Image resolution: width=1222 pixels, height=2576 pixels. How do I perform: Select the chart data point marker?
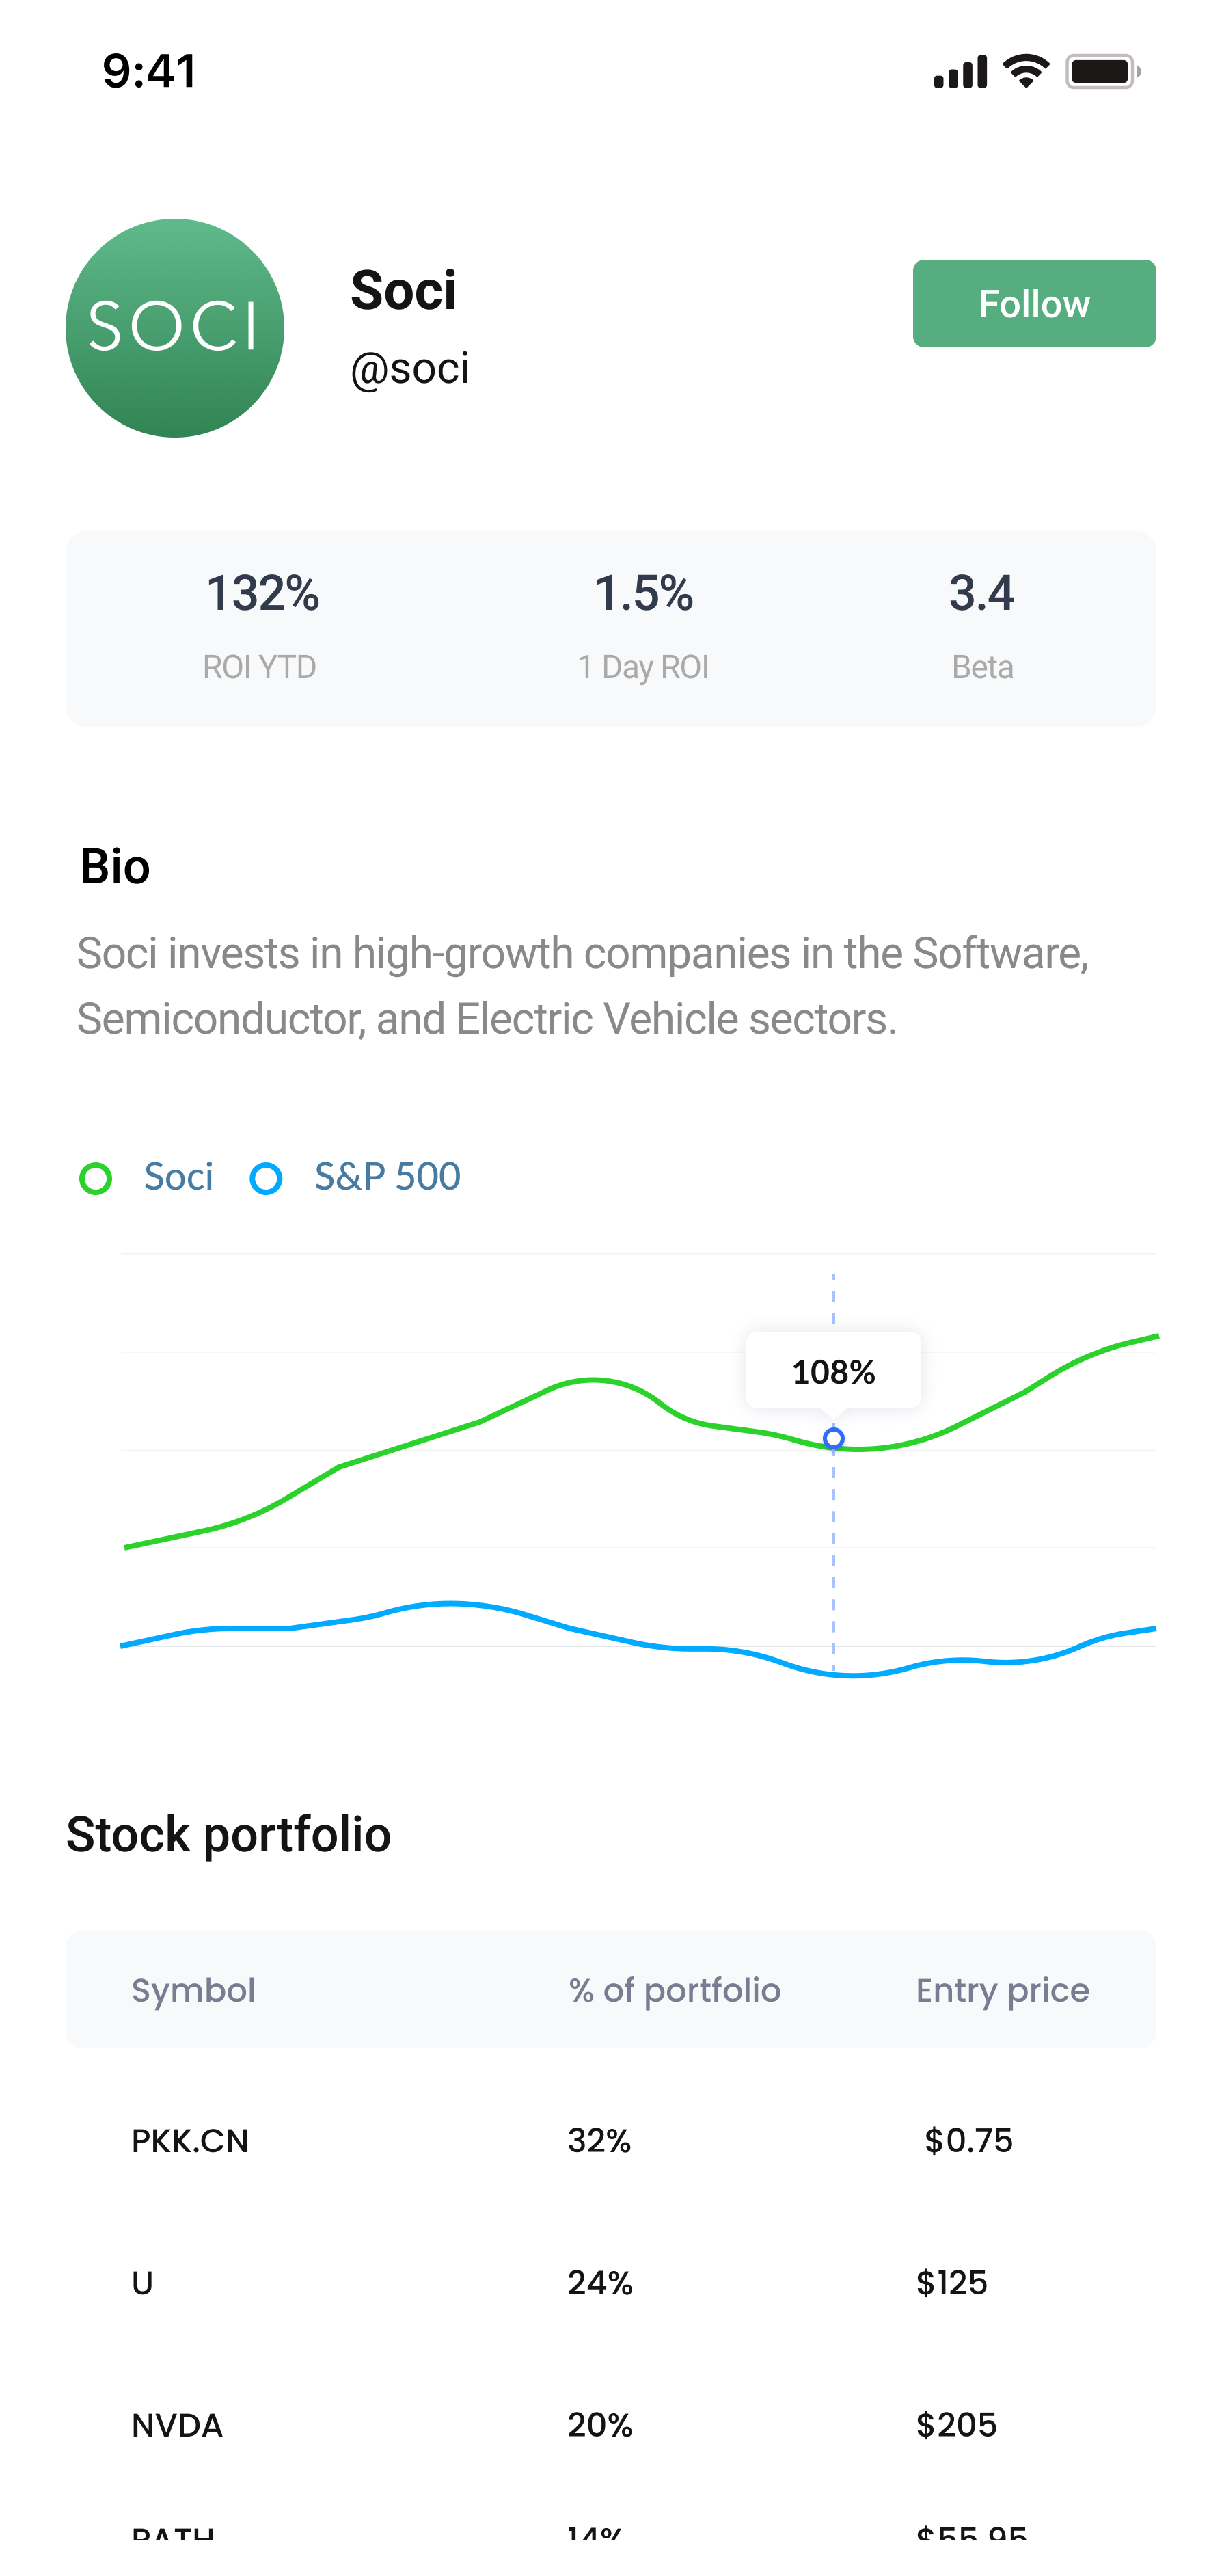coord(833,1438)
